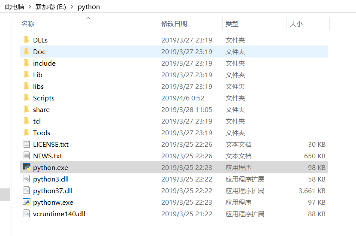
Task: Click the vcruntime140.dll file icon
Action: 27,214
